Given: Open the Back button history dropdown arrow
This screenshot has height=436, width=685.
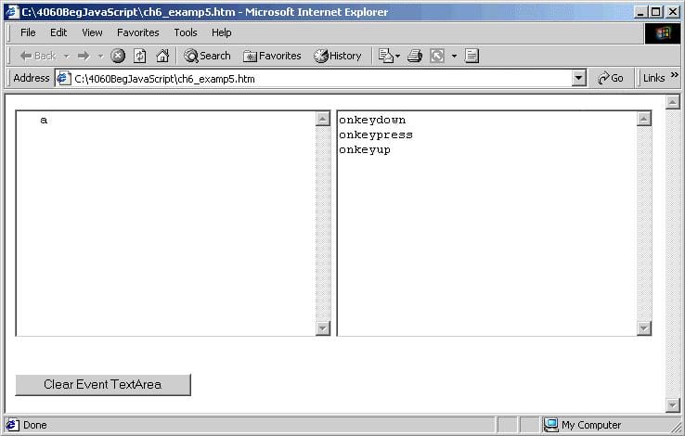Looking at the screenshot, I should (66, 56).
